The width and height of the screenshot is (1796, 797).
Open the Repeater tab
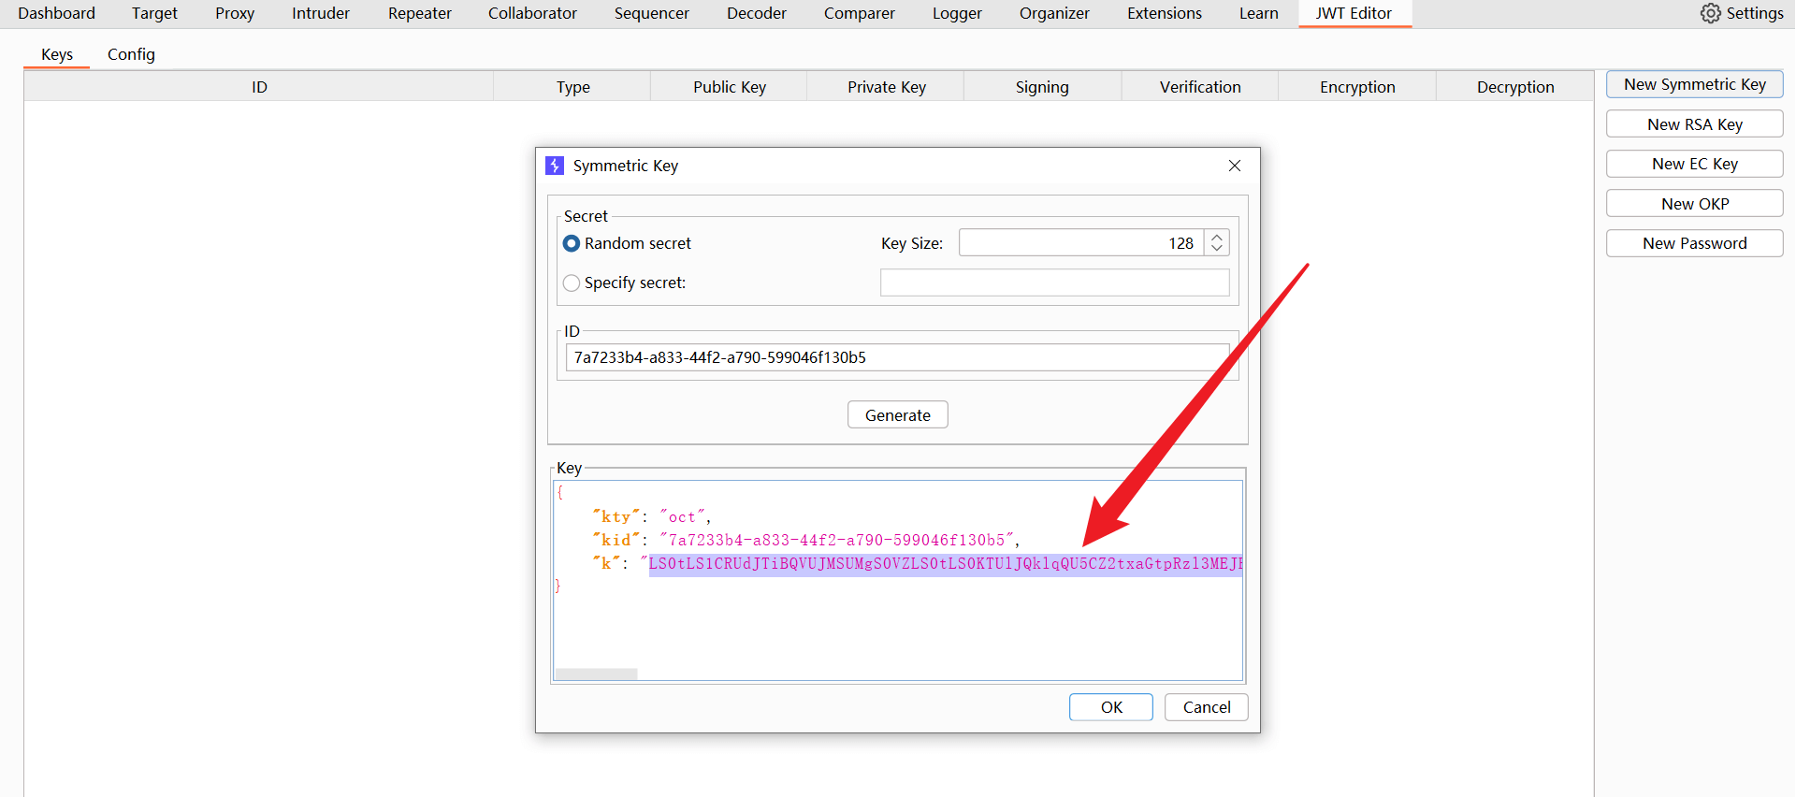[x=419, y=13]
